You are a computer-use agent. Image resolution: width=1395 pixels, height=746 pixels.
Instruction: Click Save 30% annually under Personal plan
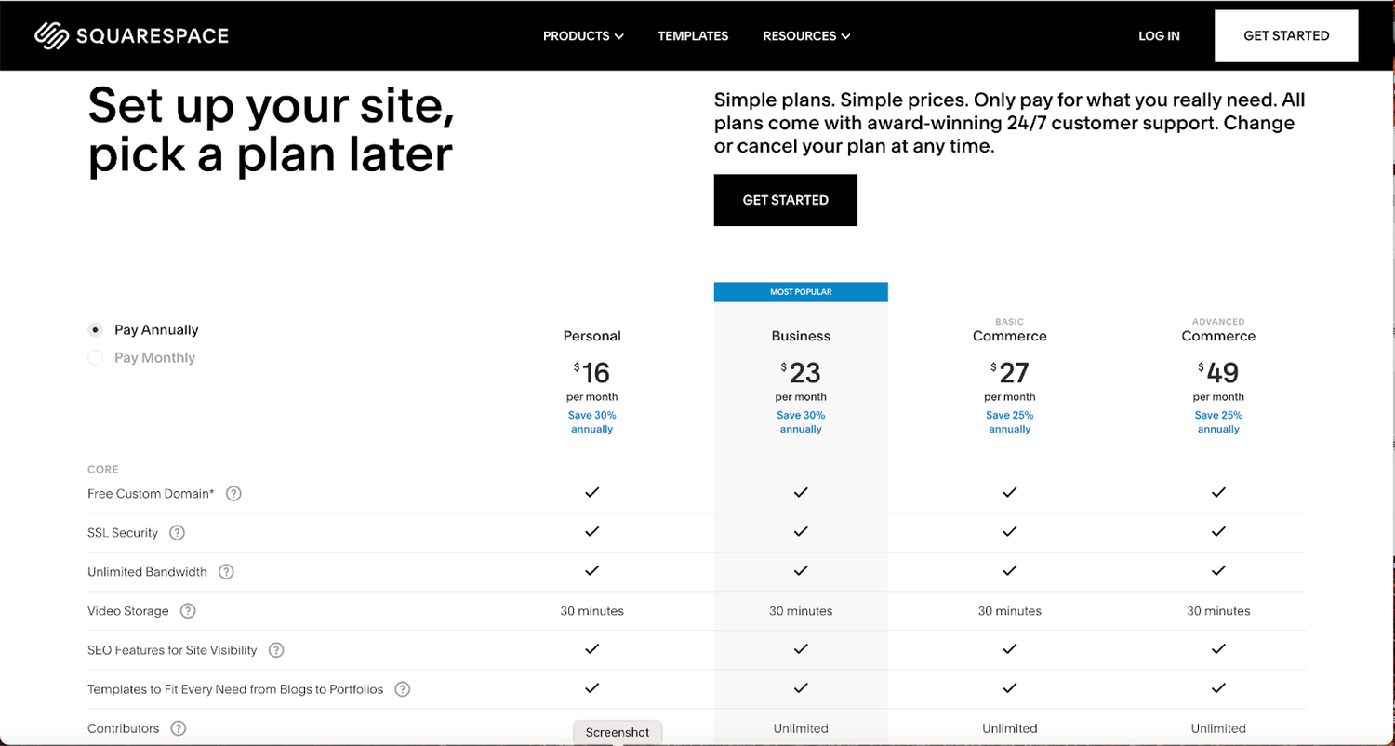coord(591,421)
